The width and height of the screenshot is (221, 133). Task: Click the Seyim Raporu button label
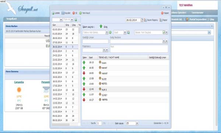point(152,20)
